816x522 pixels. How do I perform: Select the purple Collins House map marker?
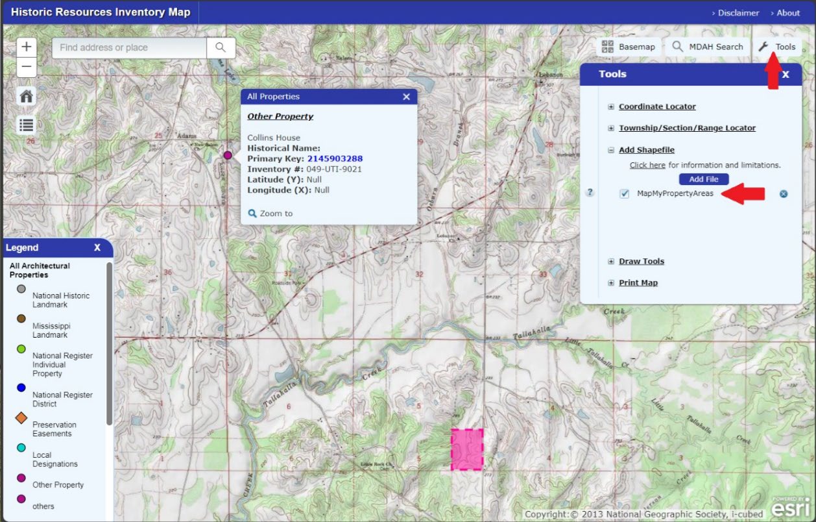(228, 155)
